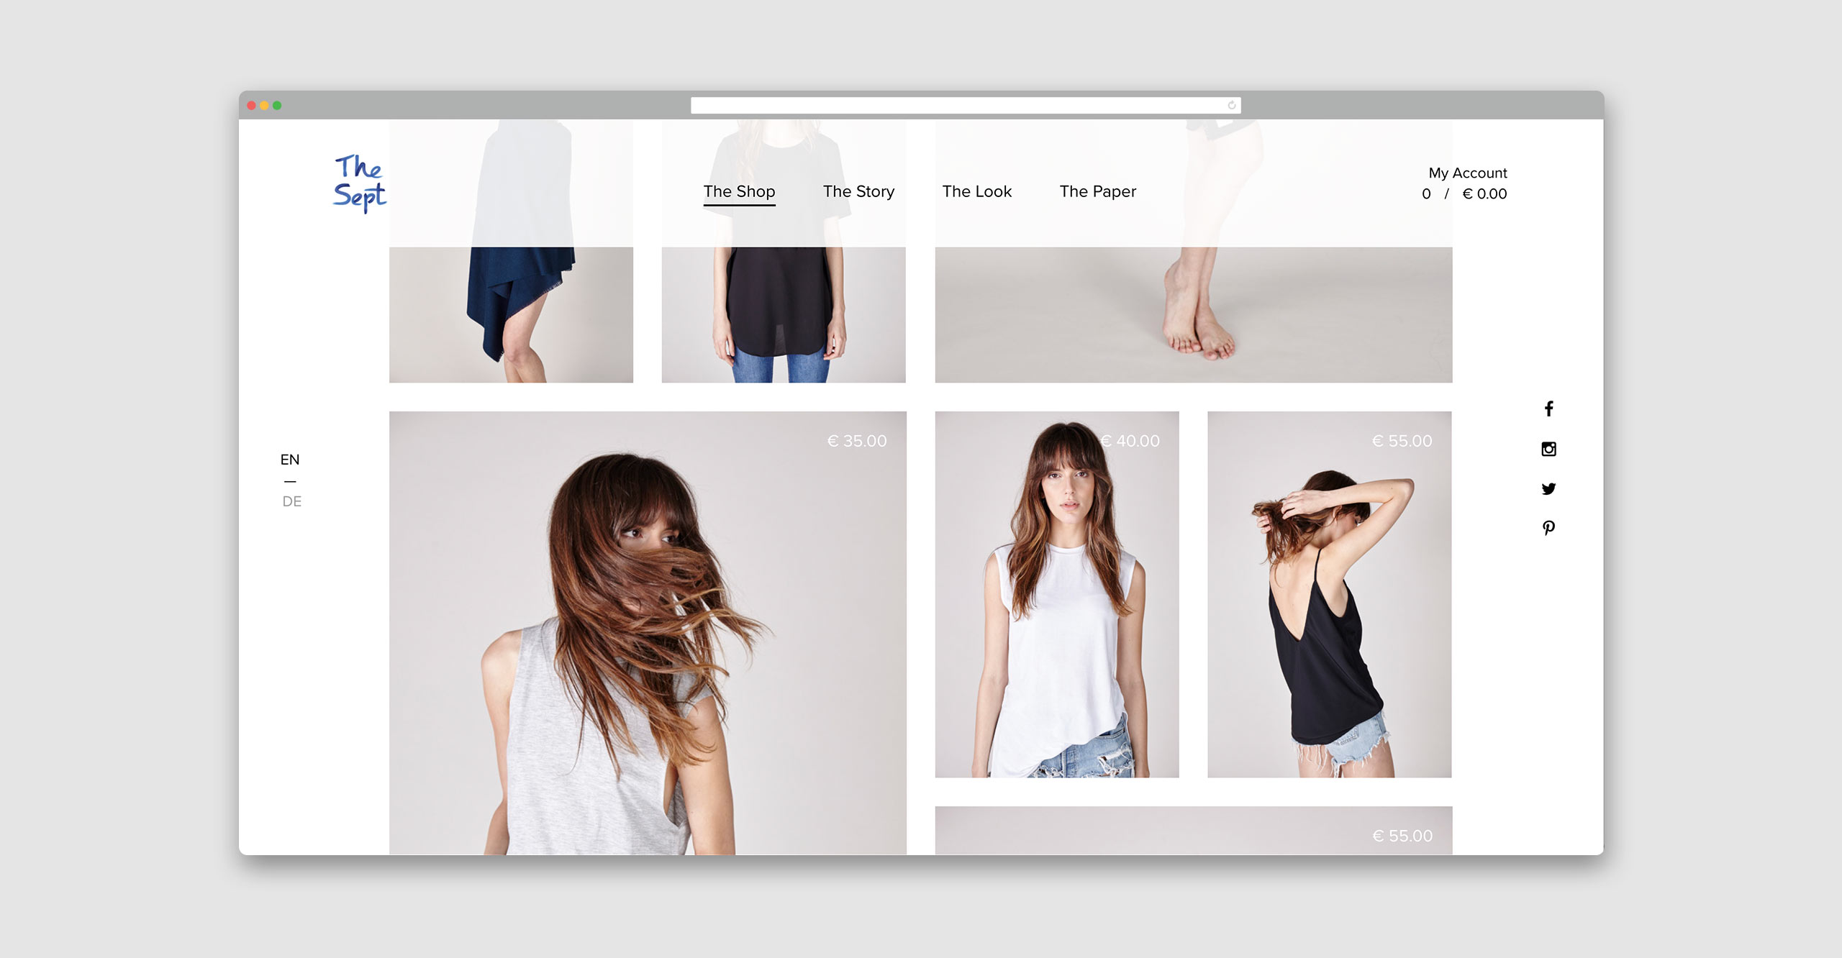
Task: Reload page via address bar refresh icon
Action: [x=1231, y=105]
